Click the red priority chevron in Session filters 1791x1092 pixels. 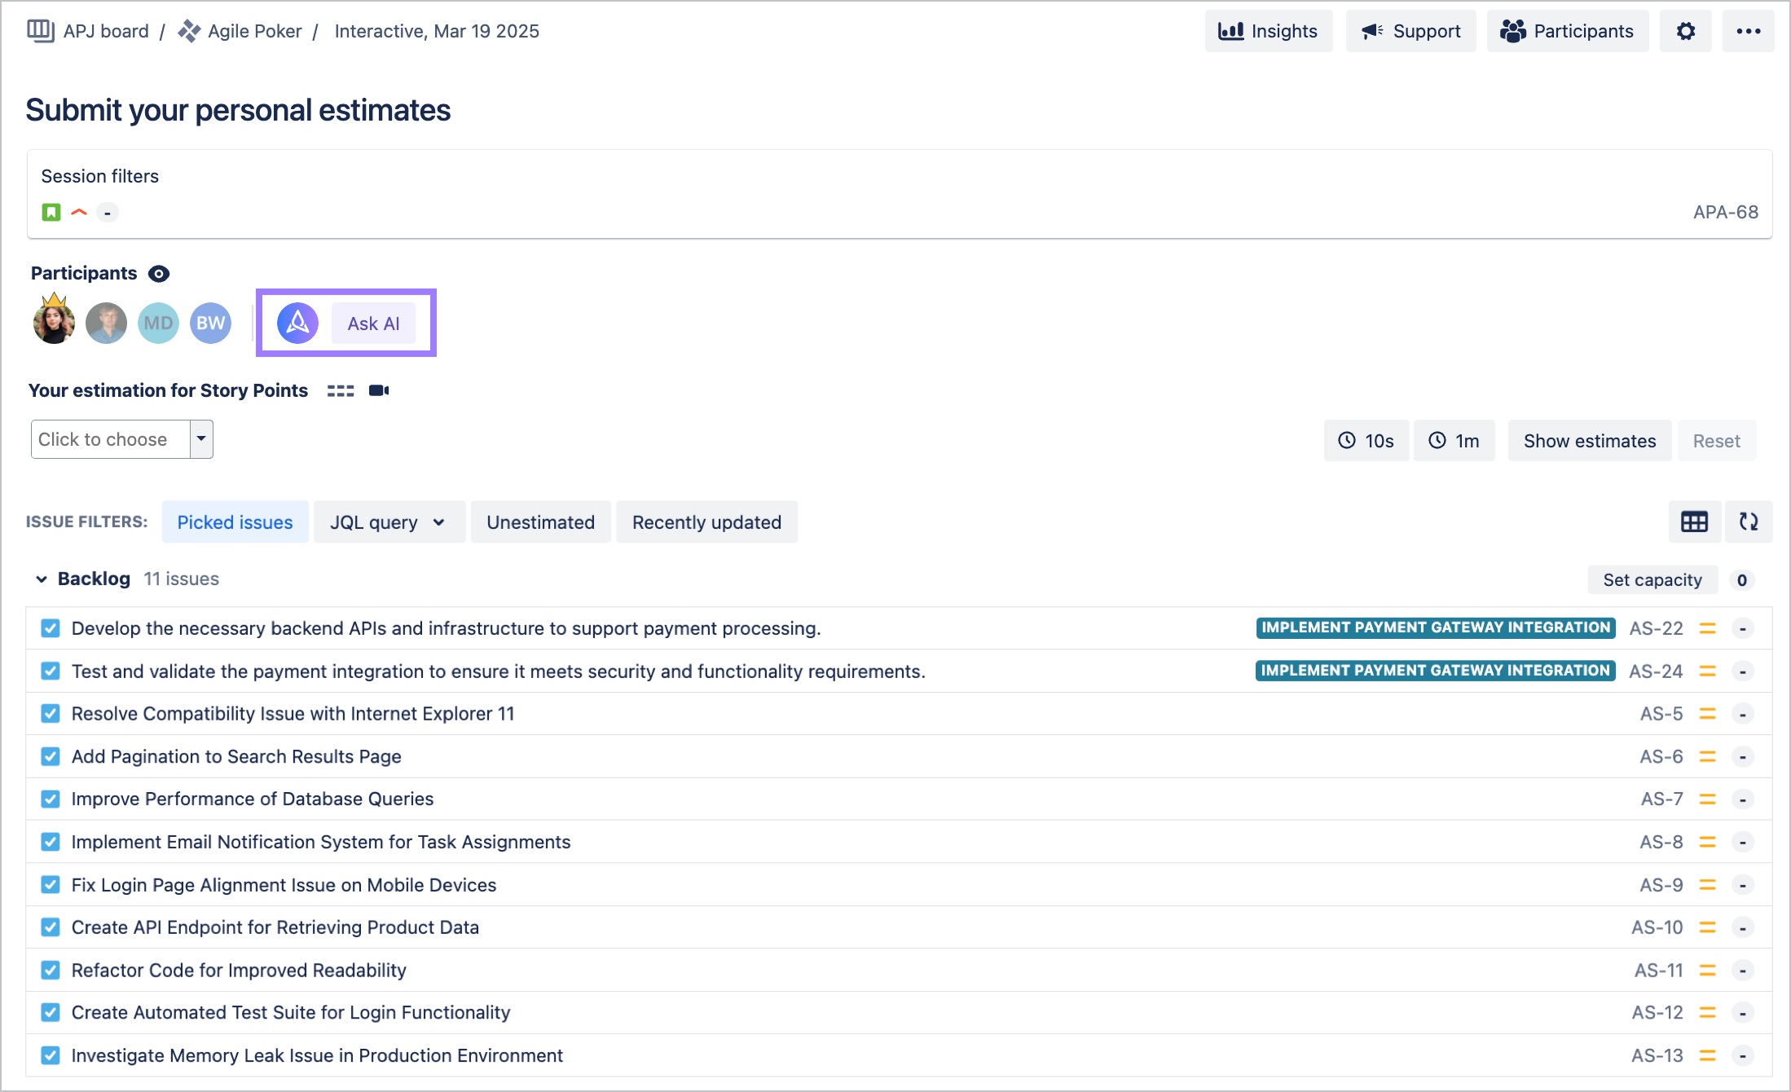point(79,213)
